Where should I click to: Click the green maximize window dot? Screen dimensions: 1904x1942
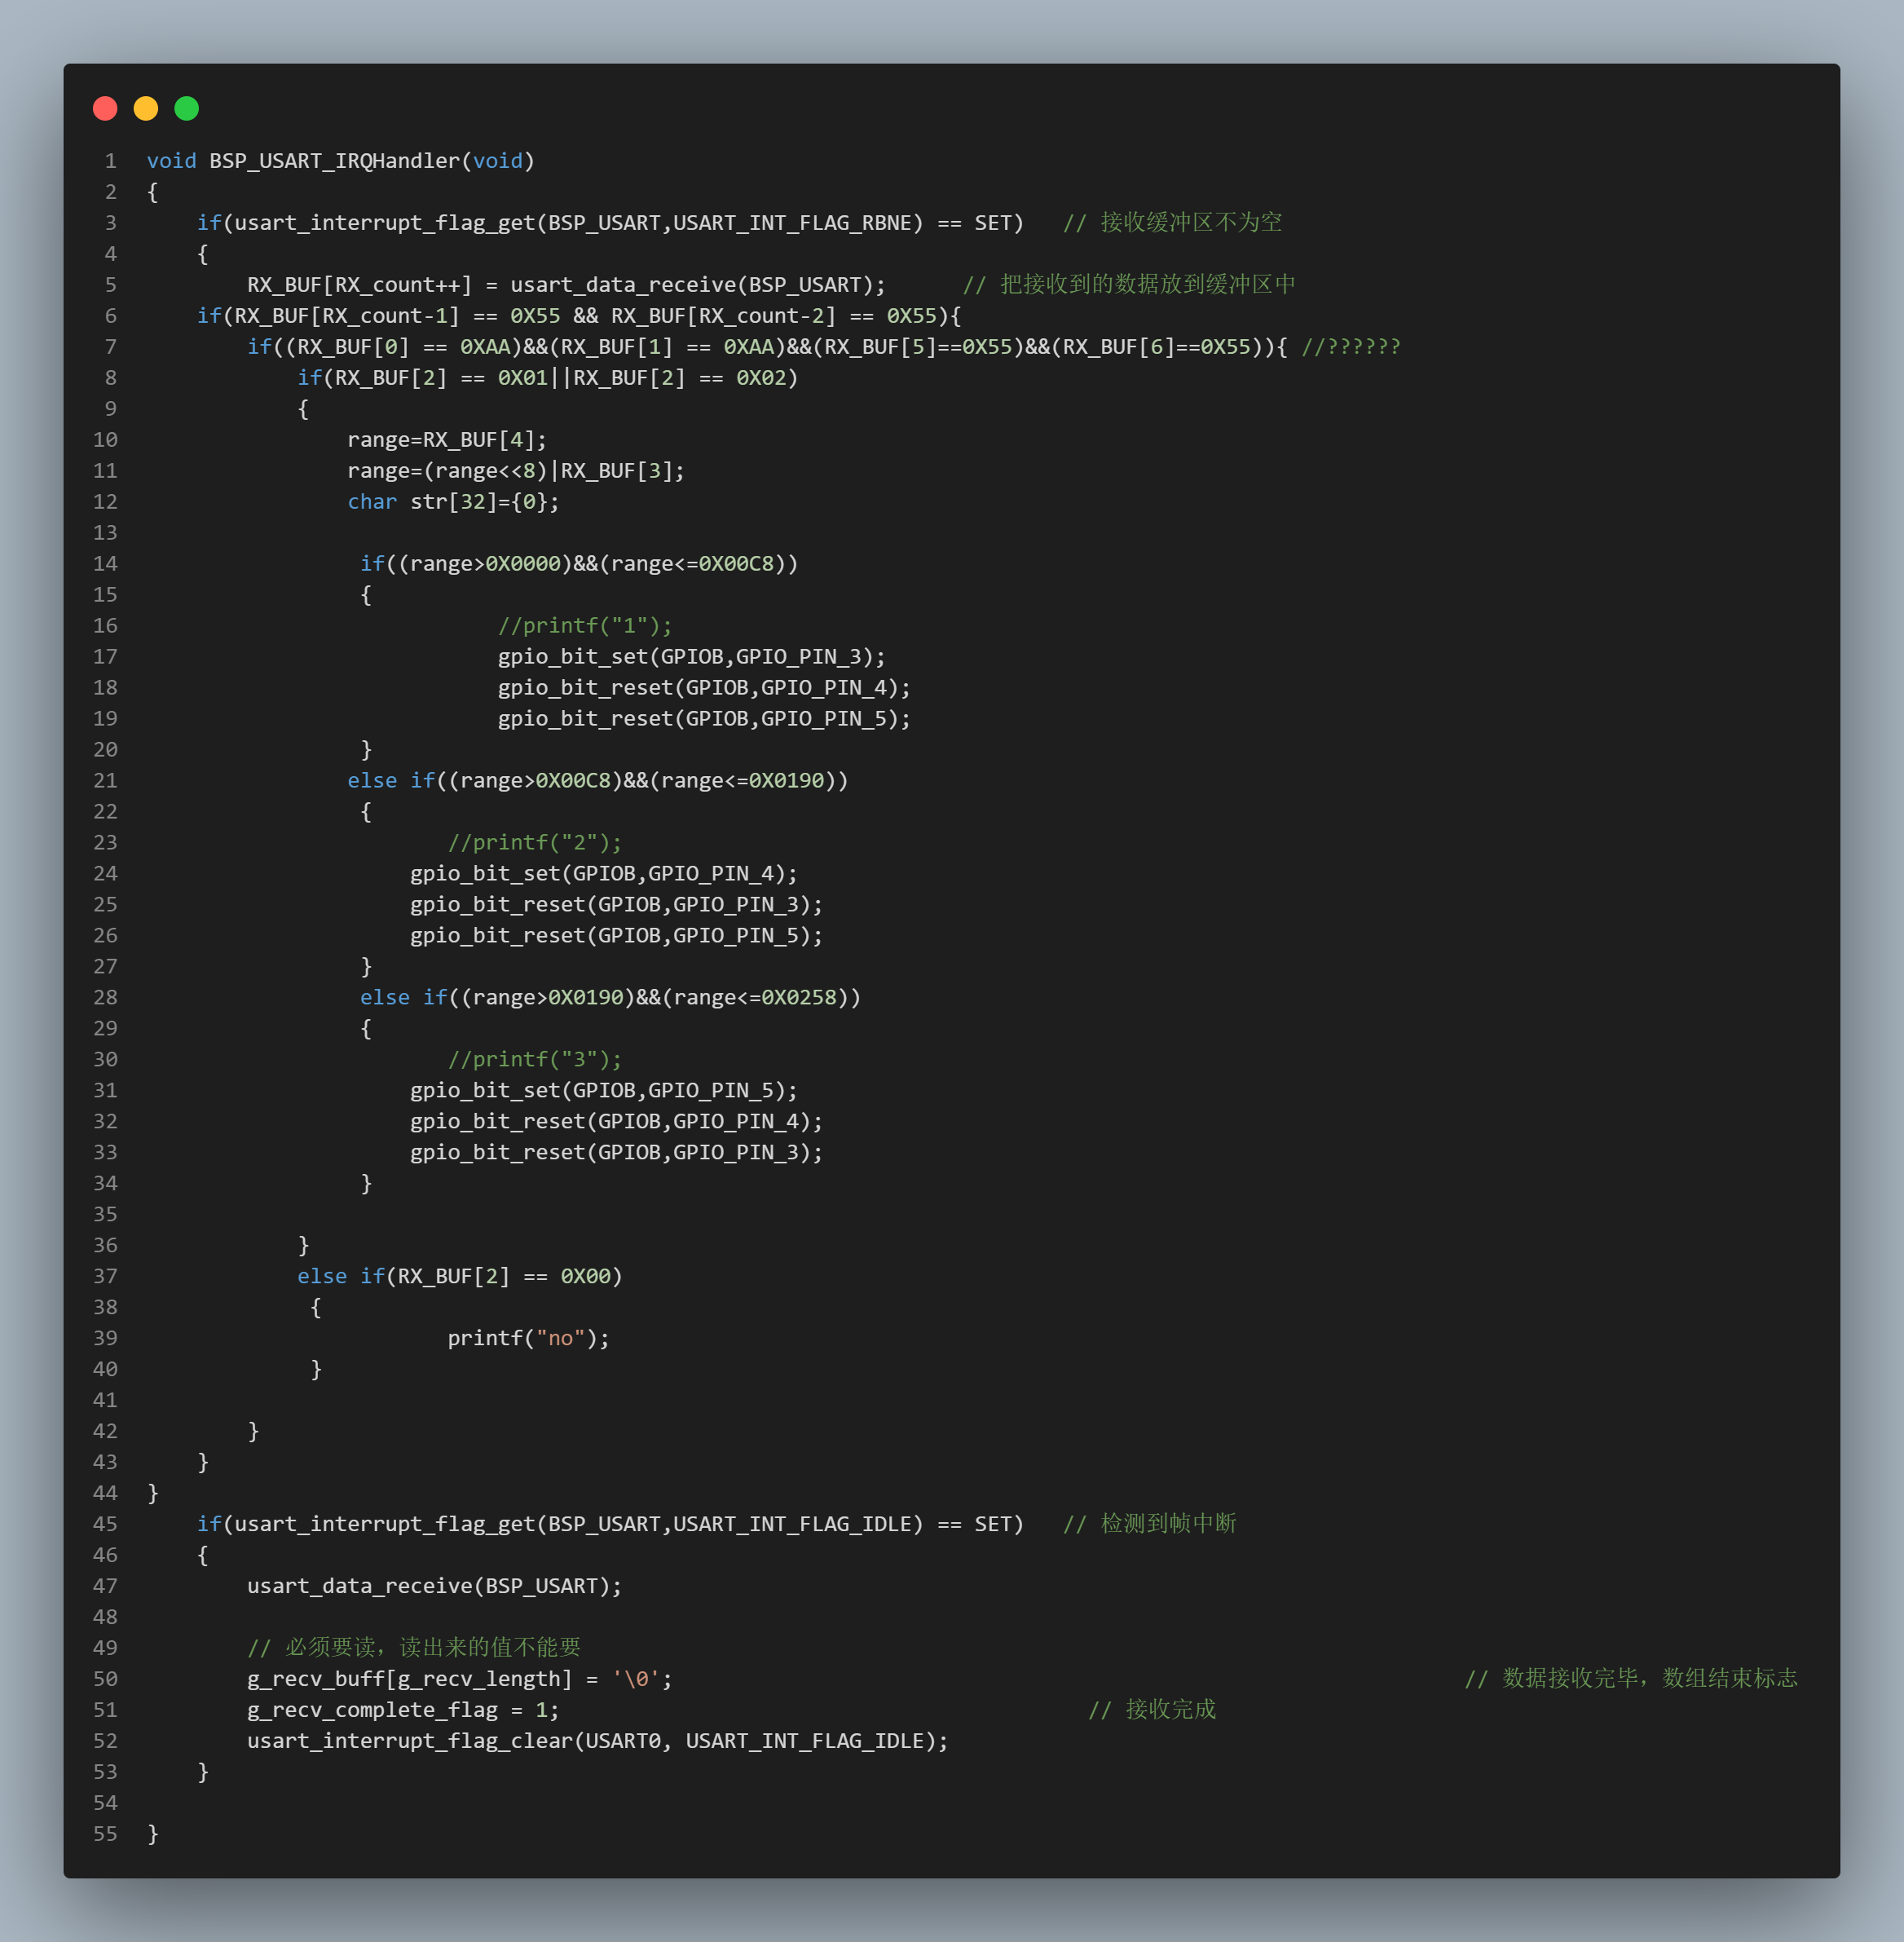click(x=187, y=108)
